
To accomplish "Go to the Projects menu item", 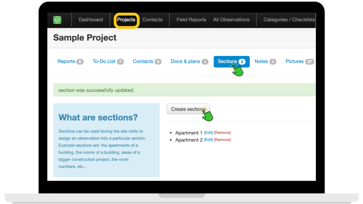I will pos(126,20).
